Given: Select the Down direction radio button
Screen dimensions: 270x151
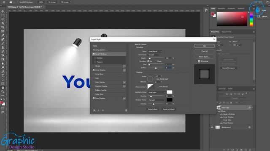Looking at the screenshot, I should click(x=156, y=61).
